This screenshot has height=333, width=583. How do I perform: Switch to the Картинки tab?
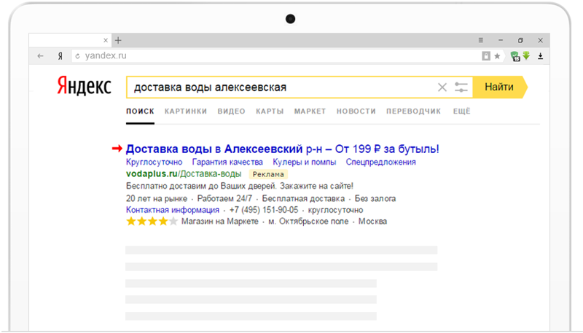tap(186, 111)
